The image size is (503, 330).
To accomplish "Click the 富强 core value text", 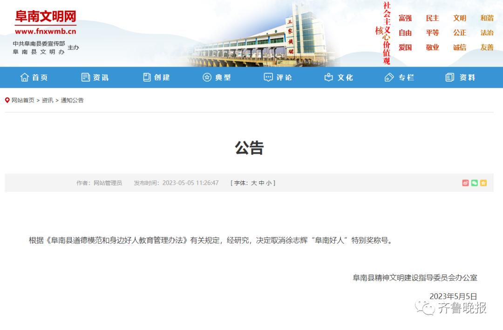I will 405,18.
